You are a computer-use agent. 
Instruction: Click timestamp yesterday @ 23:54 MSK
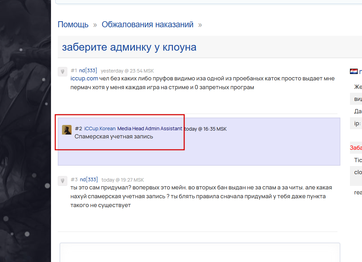(127, 71)
